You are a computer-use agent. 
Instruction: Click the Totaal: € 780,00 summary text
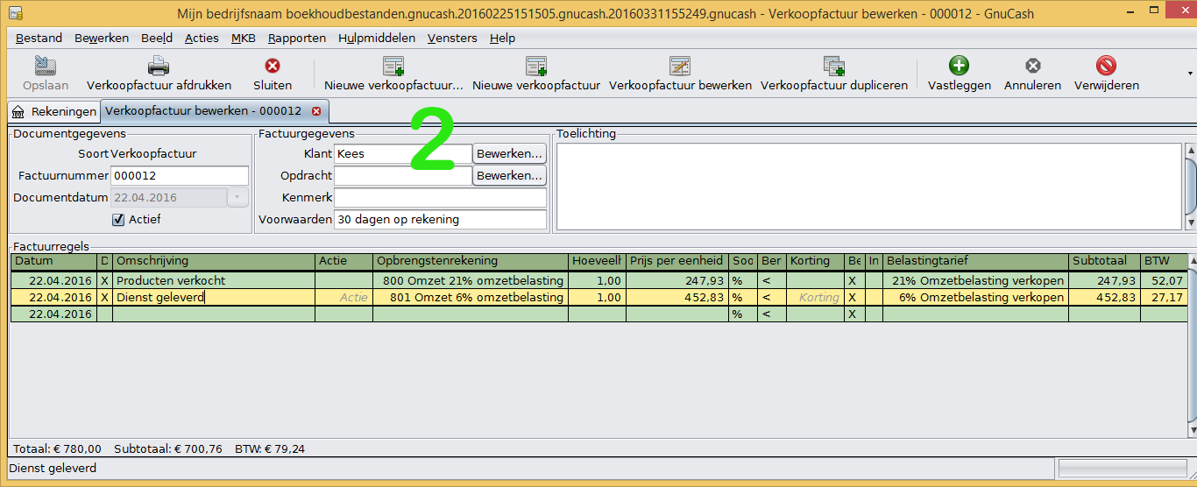[x=57, y=448]
